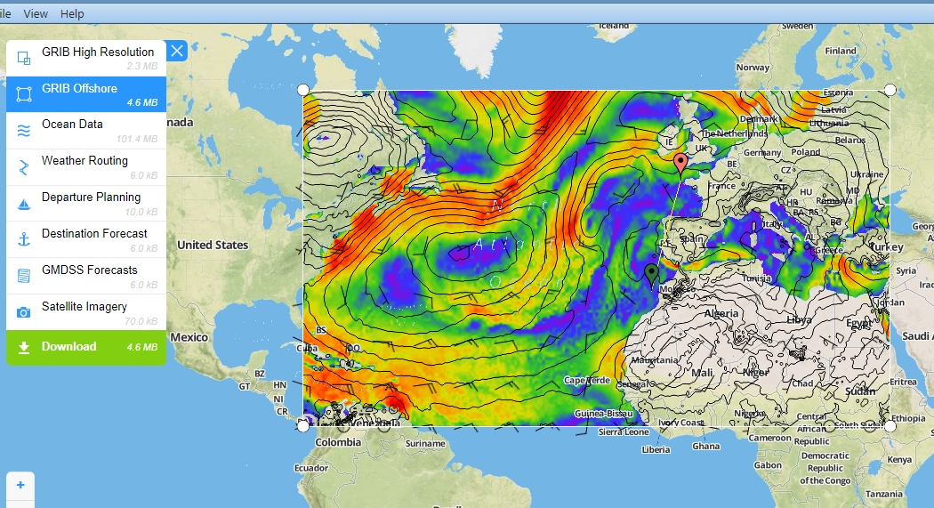Click the Departure Planning sailboat icon
The width and height of the screenshot is (934, 508).
point(24,204)
